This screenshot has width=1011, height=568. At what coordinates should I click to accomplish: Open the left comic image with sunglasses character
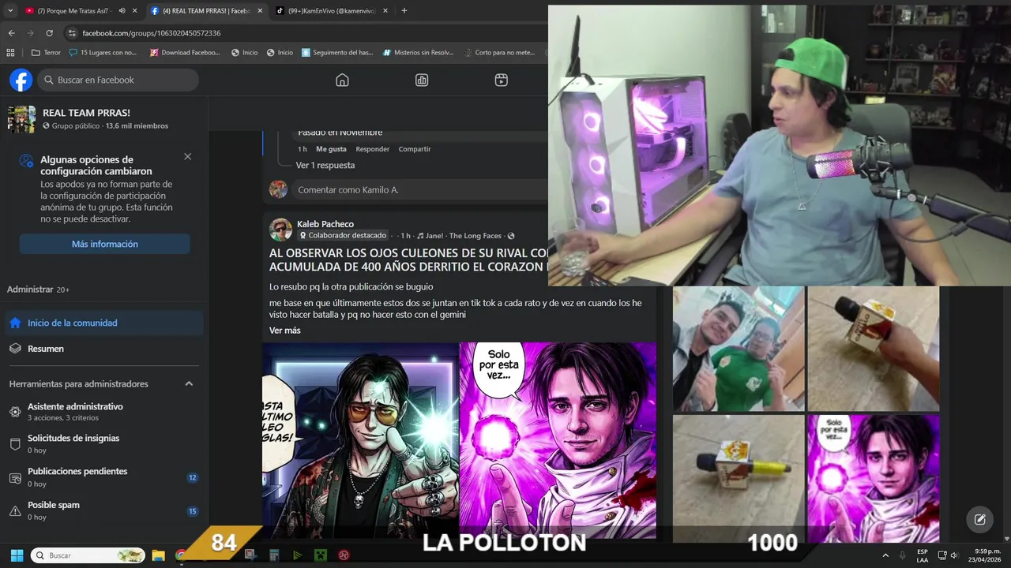pyautogui.click(x=360, y=440)
